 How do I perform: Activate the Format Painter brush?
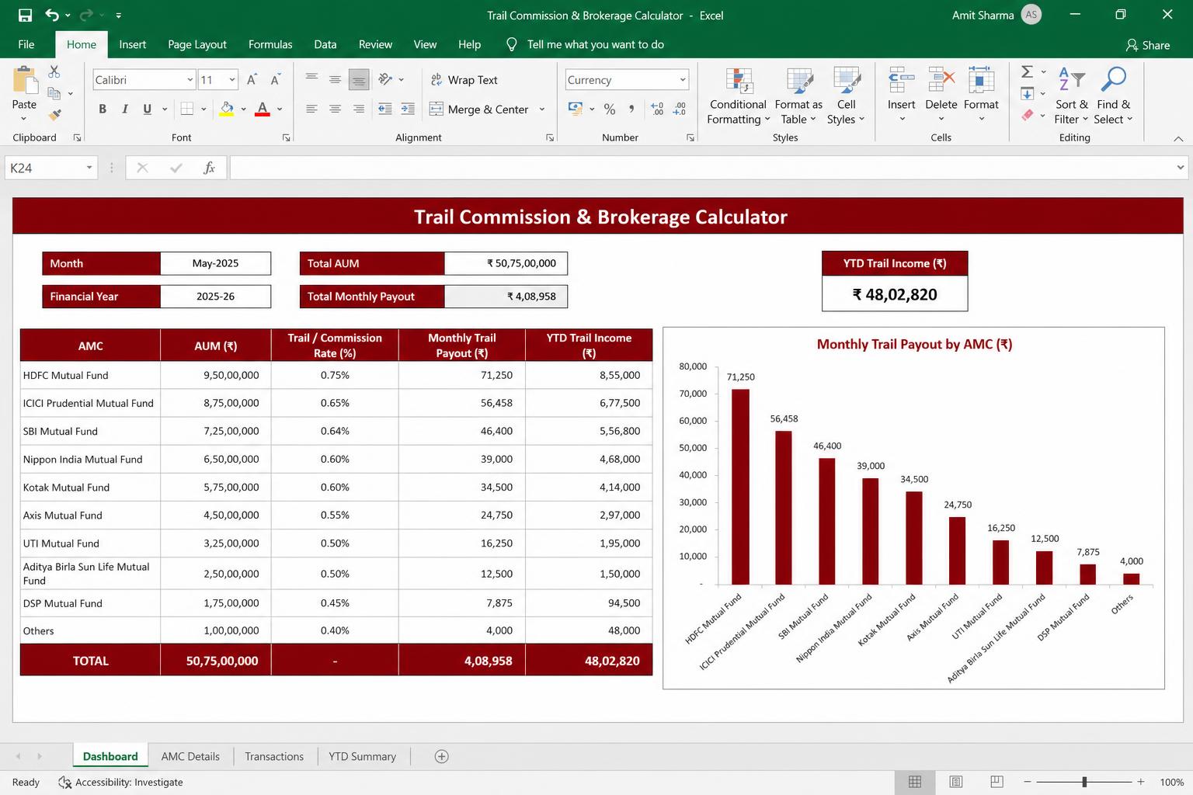(x=54, y=115)
